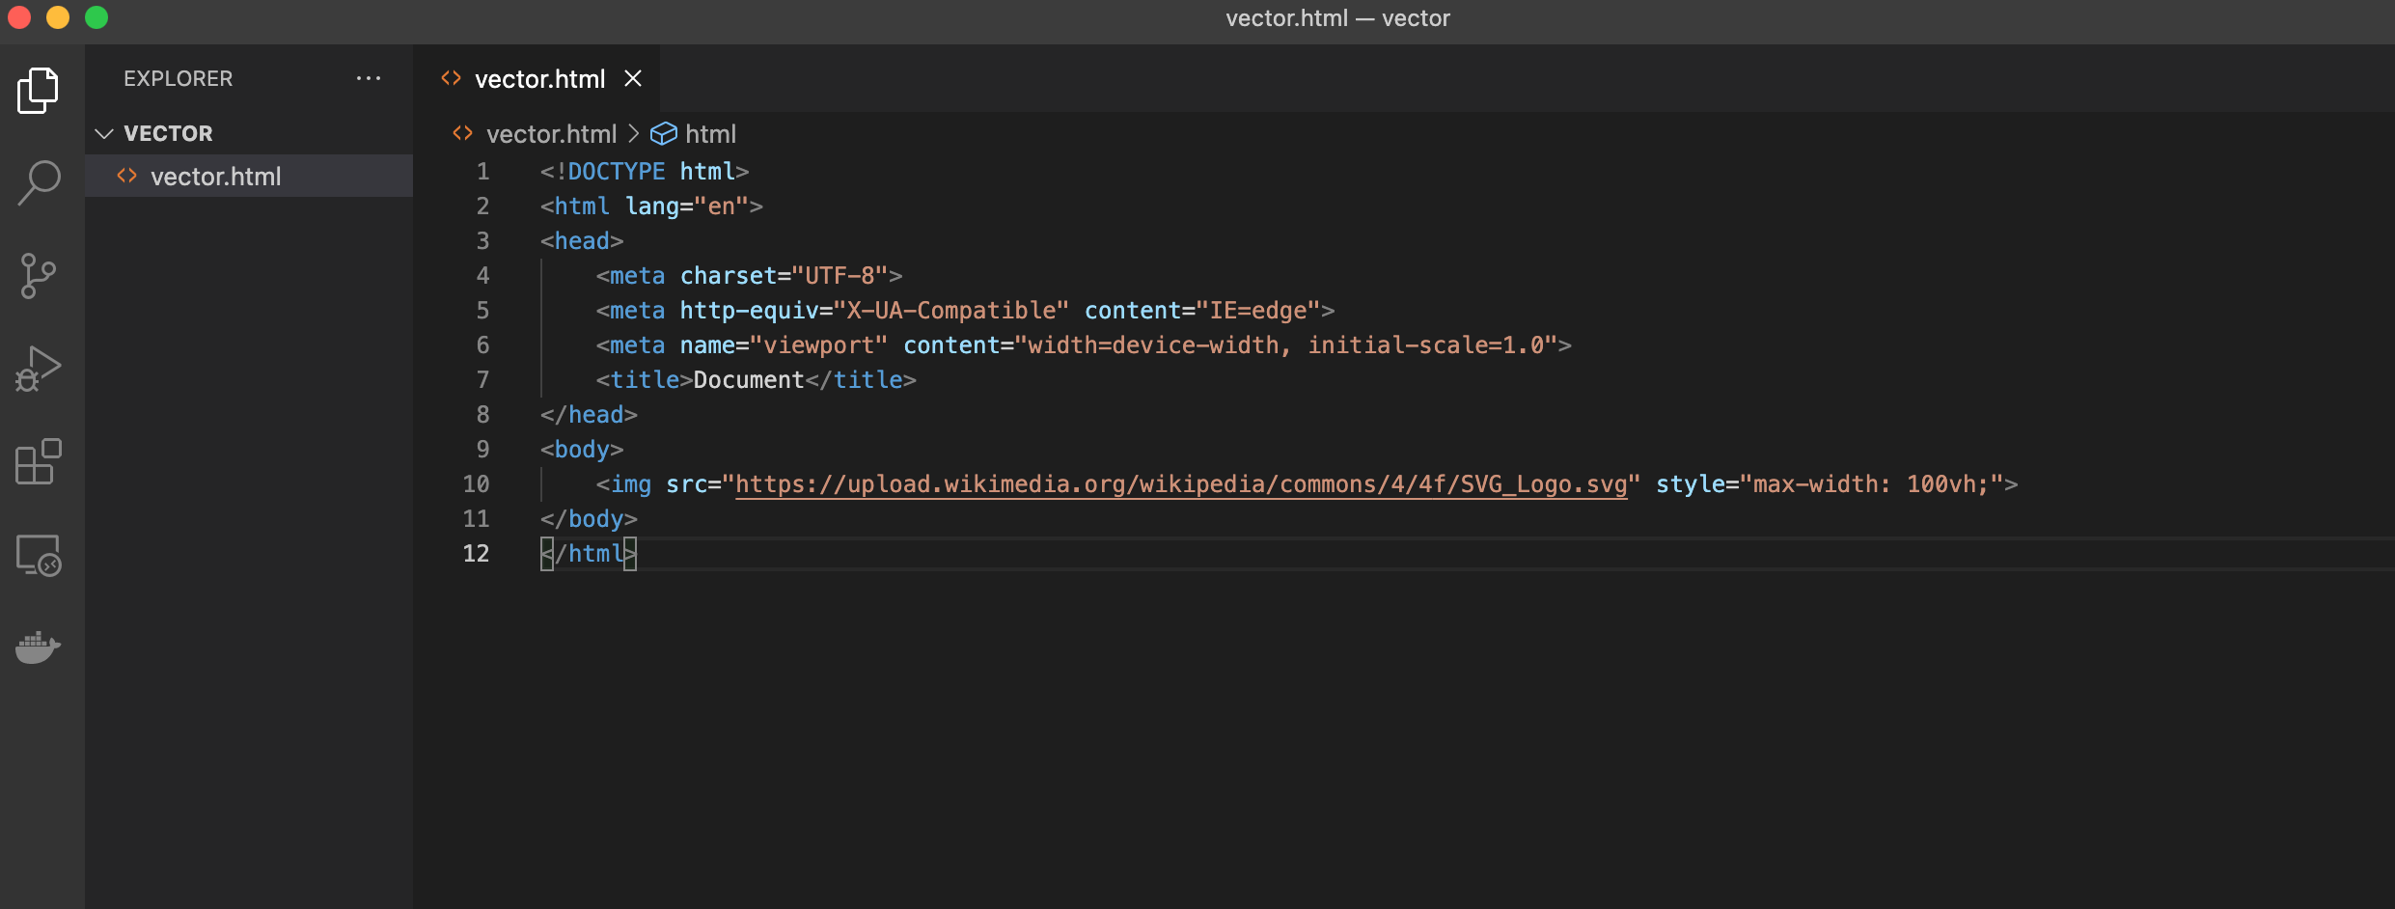Click the Docker icon in Activity Bar
The width and height of the screenshot is (2395, 909).
[x=39, y=647]
